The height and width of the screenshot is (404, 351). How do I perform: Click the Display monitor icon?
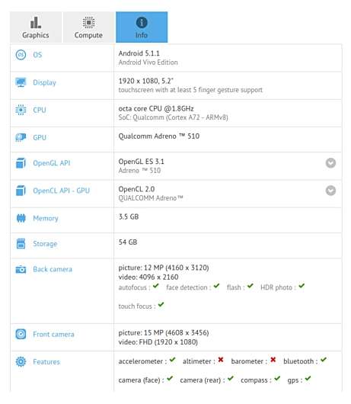click(x=21, y=82)
